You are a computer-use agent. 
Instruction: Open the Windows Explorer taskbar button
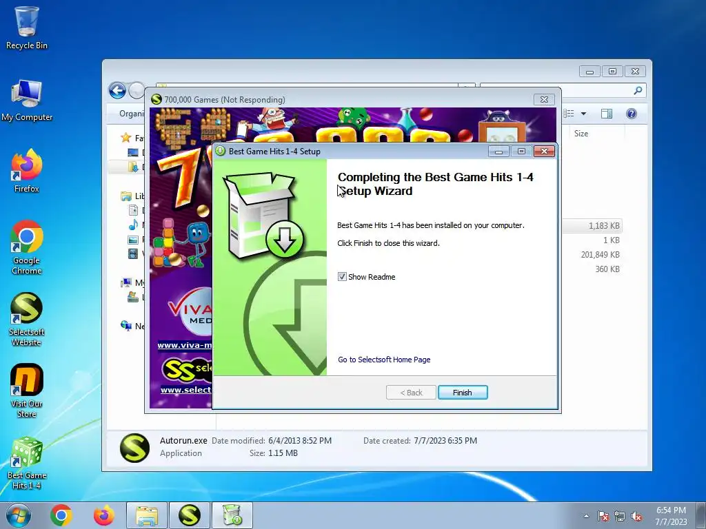[x=147, y=515]
